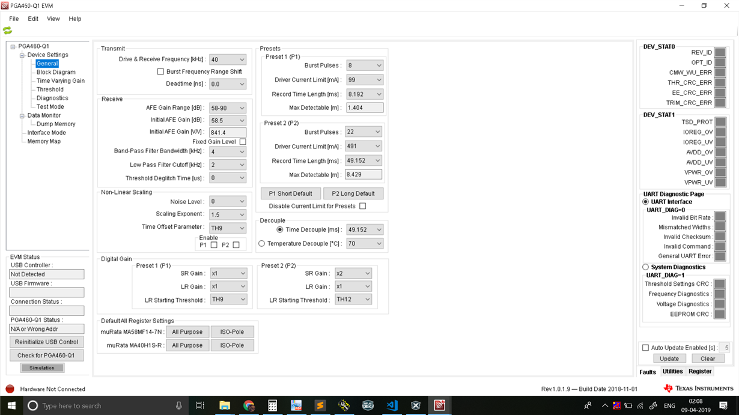Click the PGA460-Q1 EVM taskbar icon
This screenshot has width=739, height=415.
tap(439, 405)
